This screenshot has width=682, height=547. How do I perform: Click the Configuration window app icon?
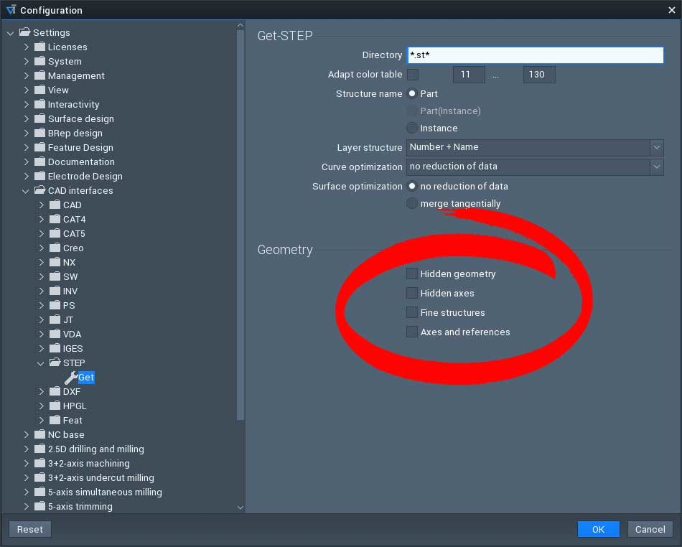pos(11,9)
